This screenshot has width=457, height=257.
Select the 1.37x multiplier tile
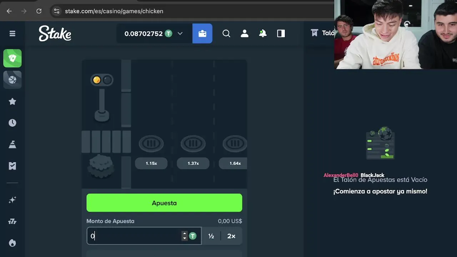193,163
